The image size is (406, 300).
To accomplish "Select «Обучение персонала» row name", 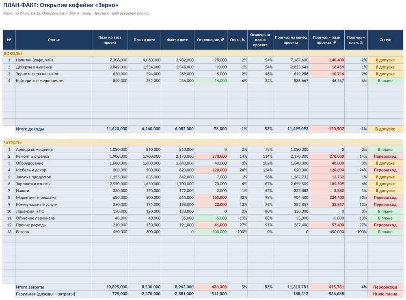I will [54, 218].
